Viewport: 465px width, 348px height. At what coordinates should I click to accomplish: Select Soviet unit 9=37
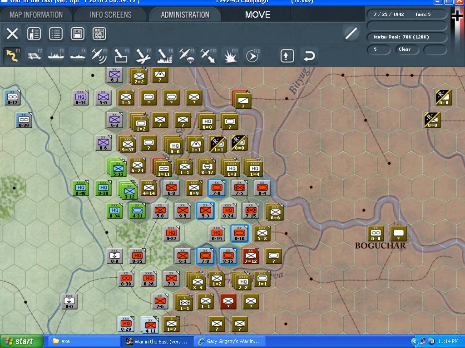(128, 144)
